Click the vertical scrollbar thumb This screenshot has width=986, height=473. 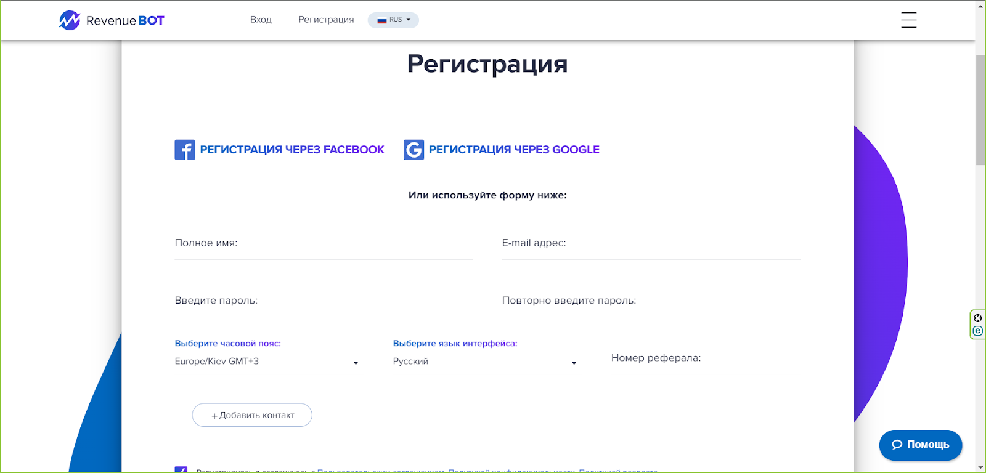click(980, 110)
